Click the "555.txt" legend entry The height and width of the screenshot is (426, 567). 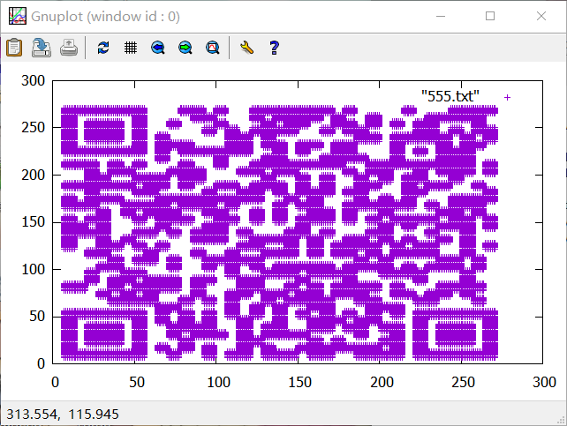450,96
